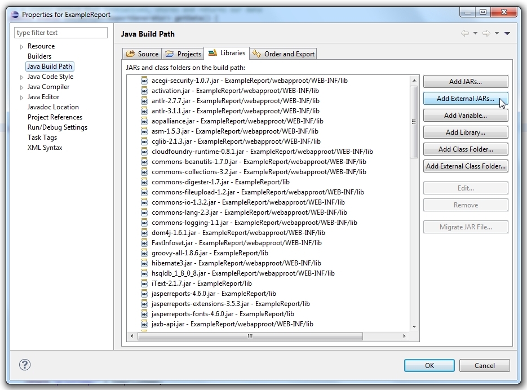Click the horizontal scrollbar thumb of the JAR list
The image size is (527, 390).
pyautogui.click(x=250, y=336)
